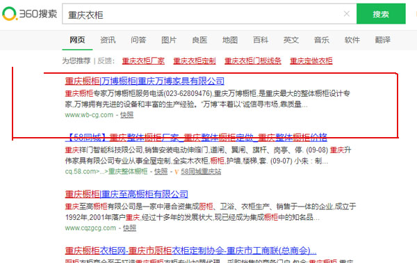Open suggested search 重庆衣柜门板线条
417x263 pixels.
tap(253, 61)
